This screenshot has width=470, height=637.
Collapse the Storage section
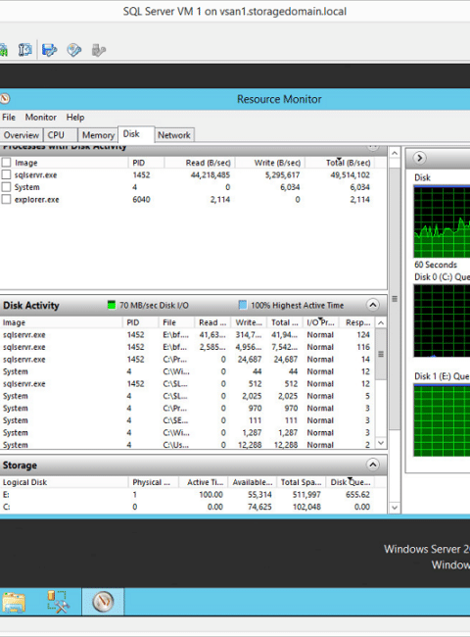click(373, 465)
